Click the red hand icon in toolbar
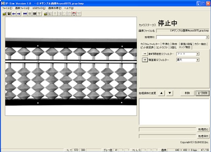This screenshot has height=152, width=211. tap(74, 14)
